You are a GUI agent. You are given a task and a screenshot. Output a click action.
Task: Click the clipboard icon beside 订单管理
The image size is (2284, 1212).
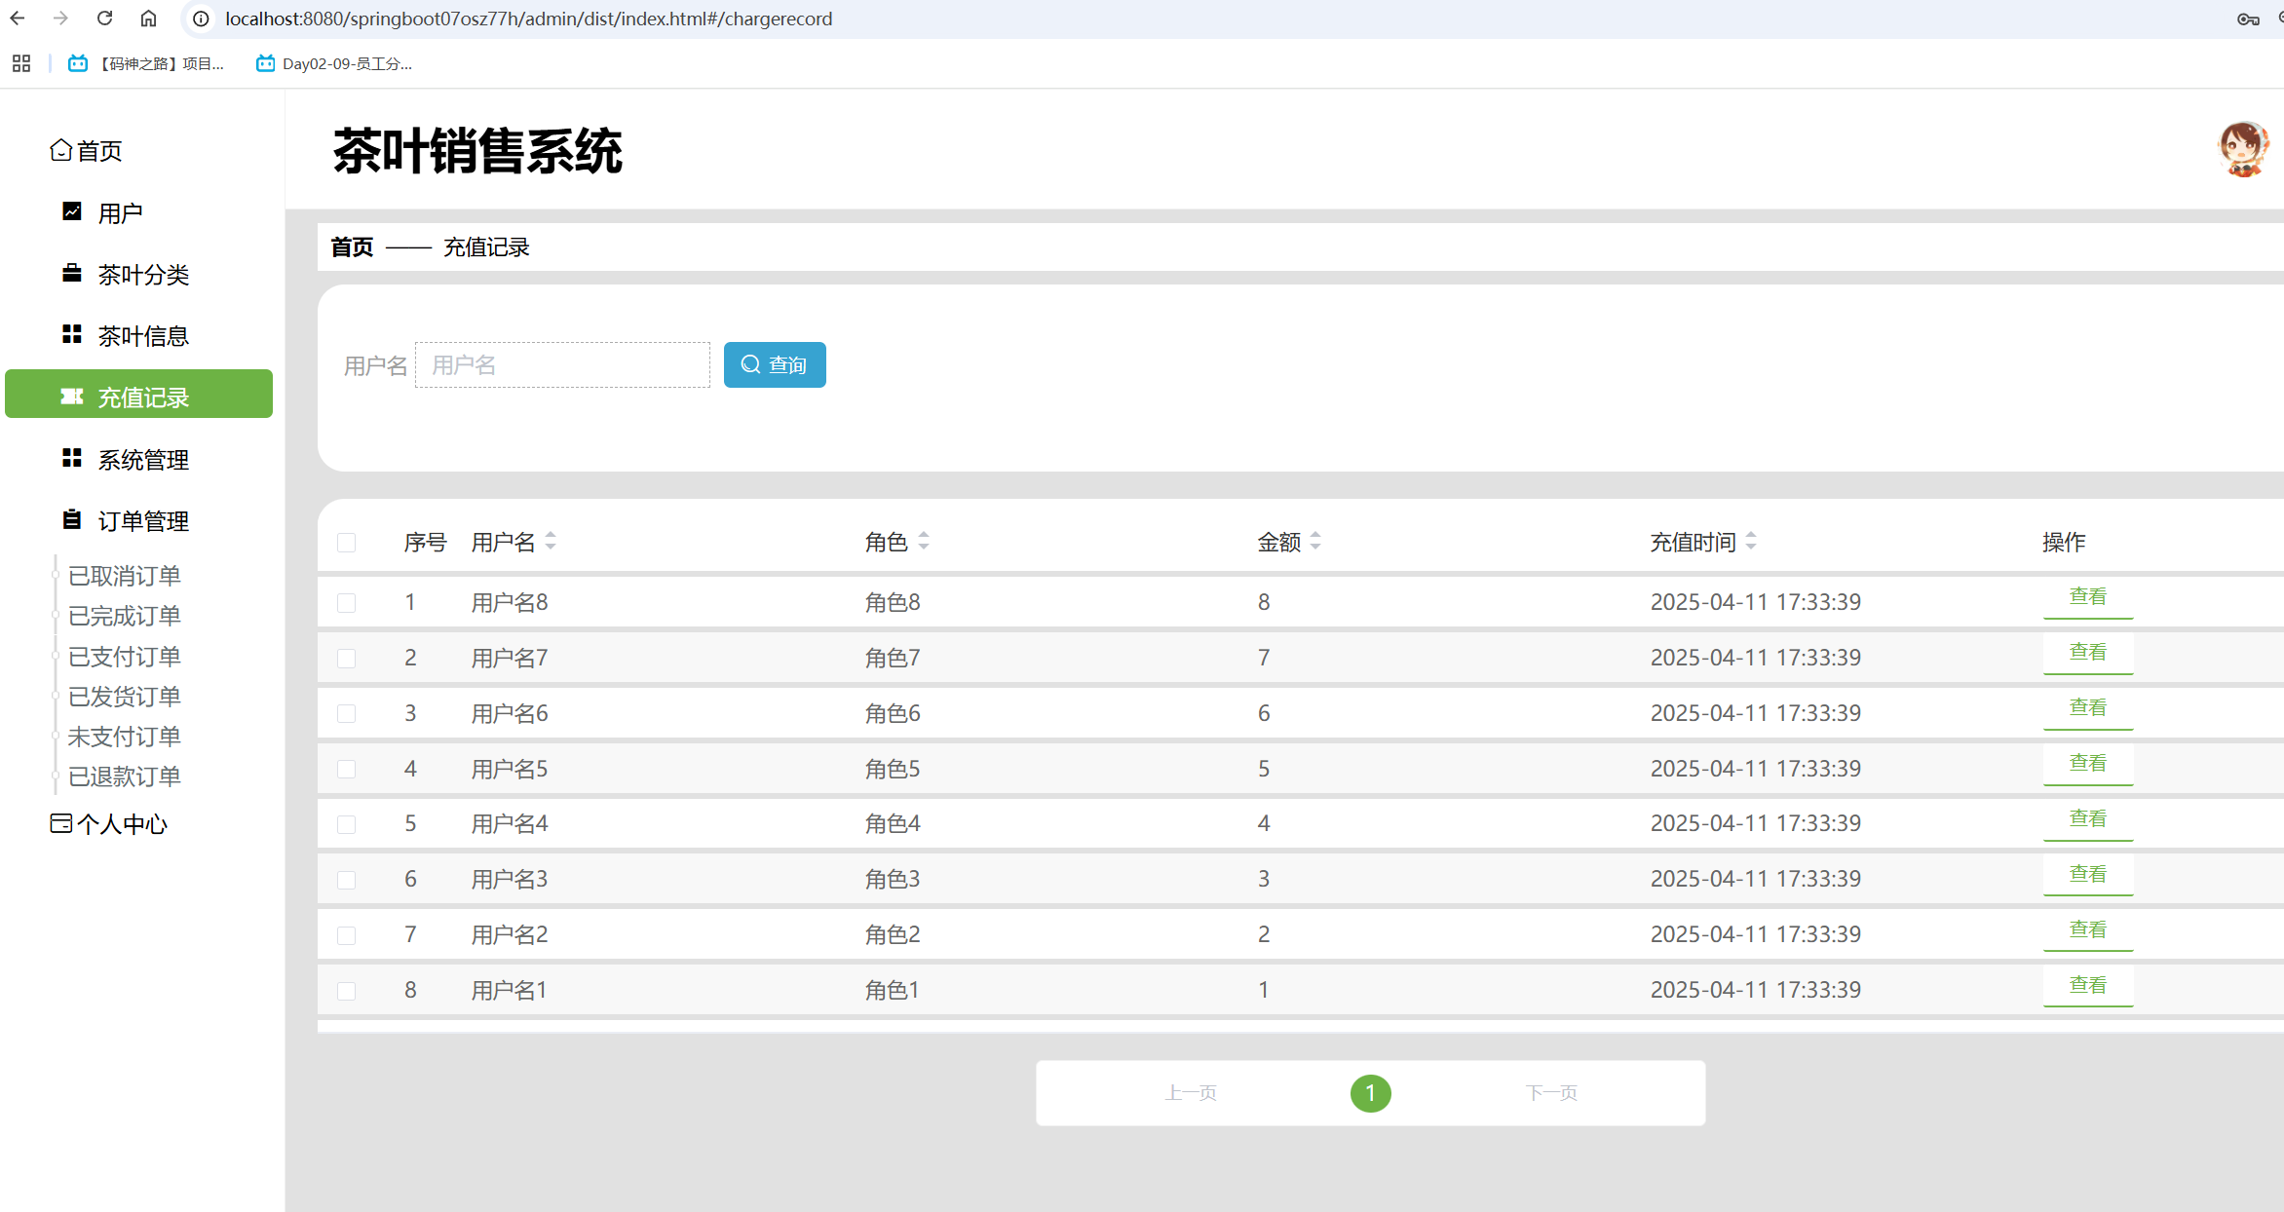pos(72,519)
